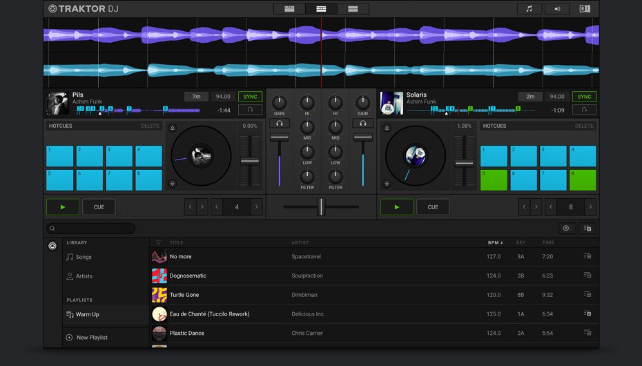Toggle the middle deck layout view button
The image size is (642, 366).
click(x=321, y=9)
